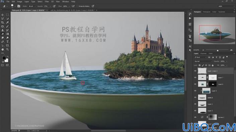Viewport: 236px width, 132px height.
Task: Select the Clone Stamp tool
Action: click(3, 30)
